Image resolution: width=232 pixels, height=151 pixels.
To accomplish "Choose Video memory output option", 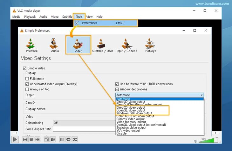I will click(160, 122).
